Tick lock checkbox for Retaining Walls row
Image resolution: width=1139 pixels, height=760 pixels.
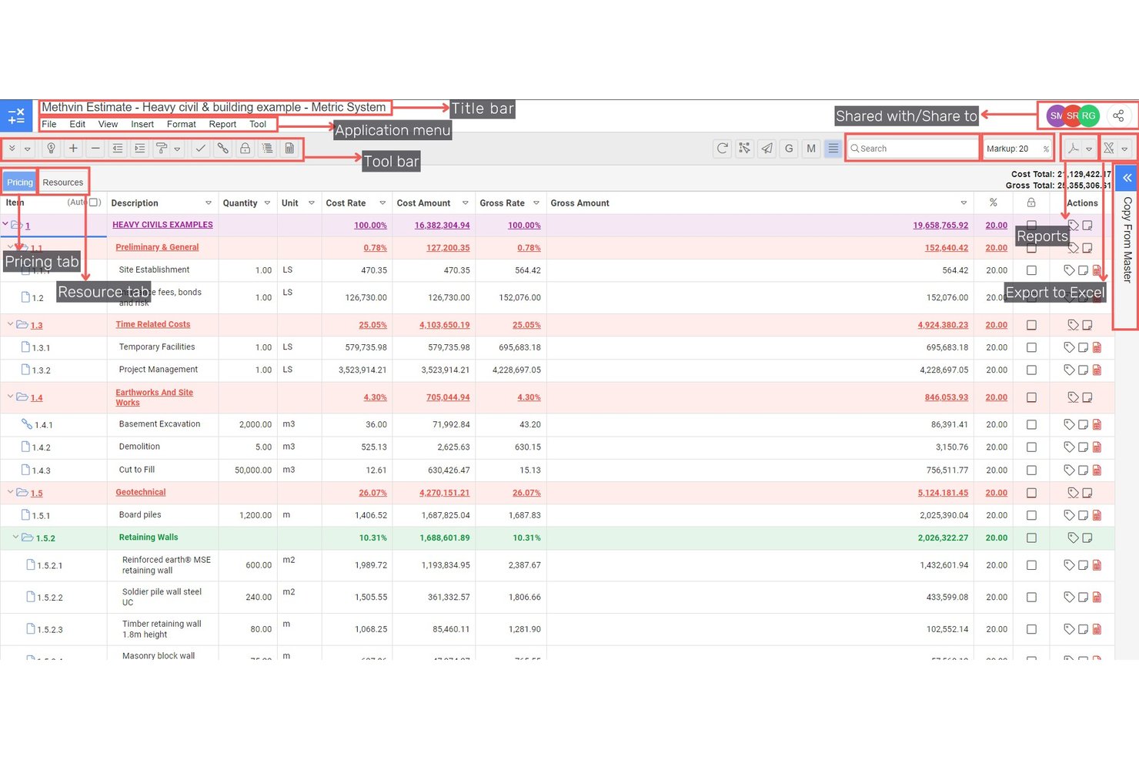pos(1031,538)
